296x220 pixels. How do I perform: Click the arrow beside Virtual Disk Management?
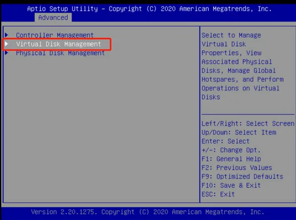click(6, 44)
